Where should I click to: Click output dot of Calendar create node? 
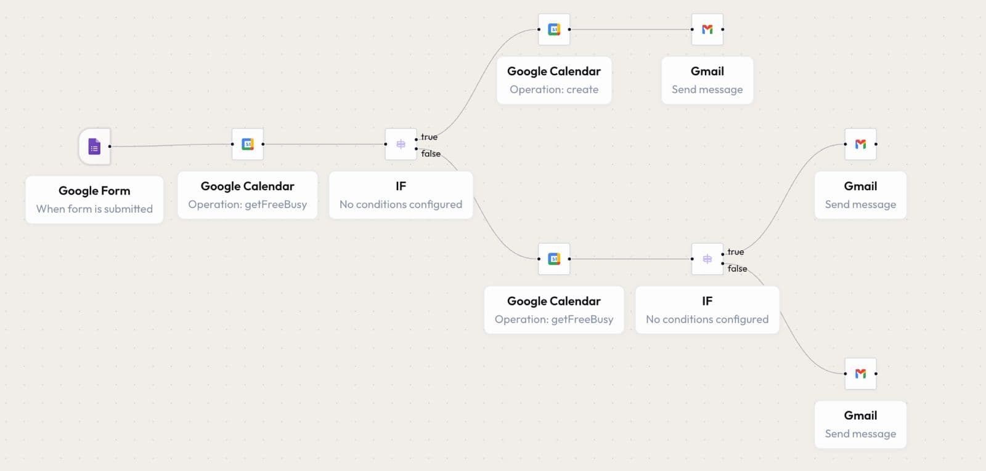click(569, 29)
